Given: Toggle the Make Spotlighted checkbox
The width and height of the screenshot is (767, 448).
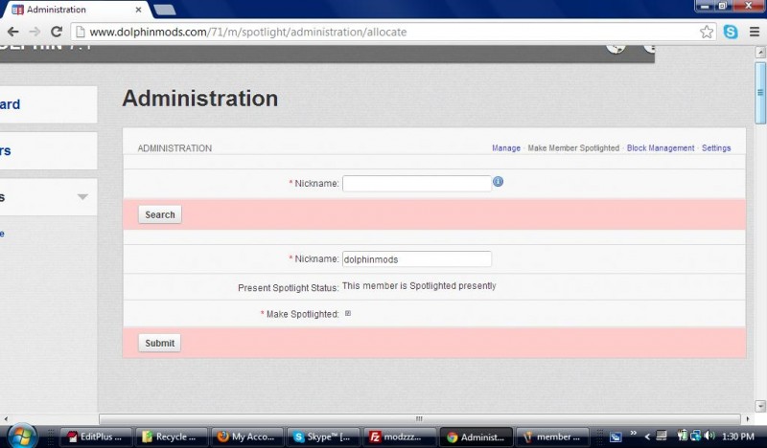Looking at the screenshot, I should coord(348,314).
